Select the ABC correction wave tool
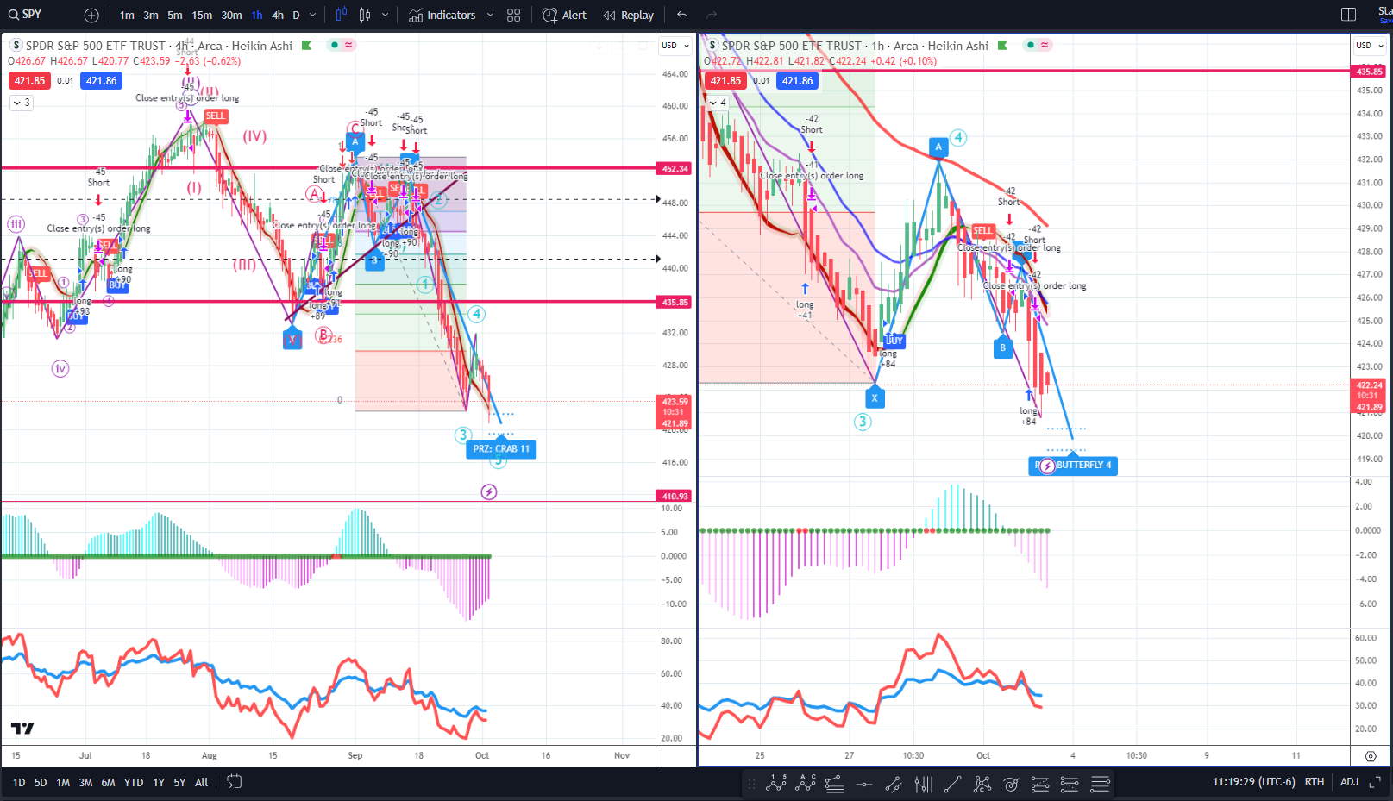1393x801 pixels. [x=806, y=784]
